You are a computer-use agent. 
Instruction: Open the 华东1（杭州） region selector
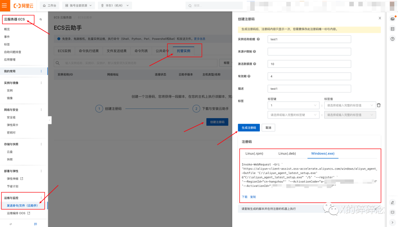click(x=115, y=6)
